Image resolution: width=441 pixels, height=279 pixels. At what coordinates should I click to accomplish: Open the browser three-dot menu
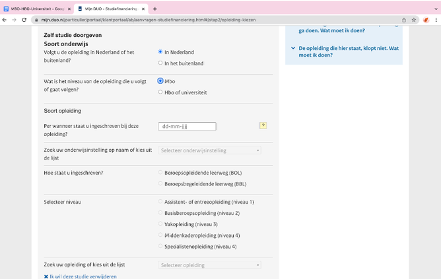coord(436,20)
